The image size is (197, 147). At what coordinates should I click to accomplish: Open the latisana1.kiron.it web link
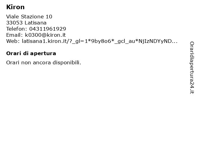[100, 41]
